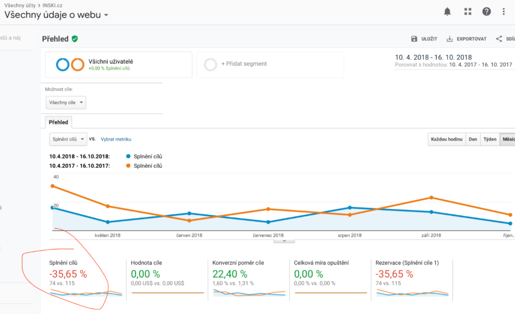Click the Vybrat metriku link
The height and width of the screenshot is (314, 515).
click(116, 139)
